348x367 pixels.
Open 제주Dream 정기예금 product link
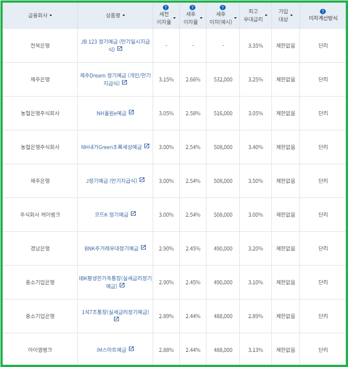pos(115,79)
